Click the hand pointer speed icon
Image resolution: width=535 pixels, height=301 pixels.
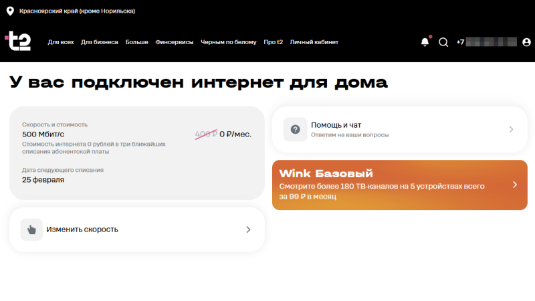[31, 229]
